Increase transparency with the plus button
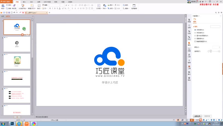Image resolution: width=223 pixels, height=126 pixels. click(219, 51)
